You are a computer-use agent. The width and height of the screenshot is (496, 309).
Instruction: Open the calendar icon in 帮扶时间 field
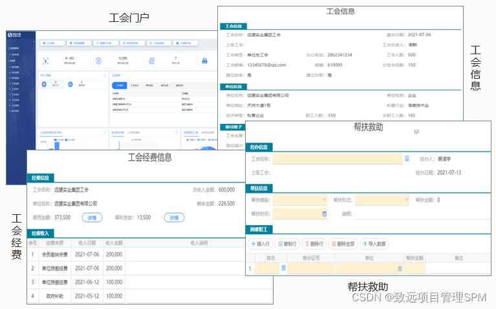324,214
